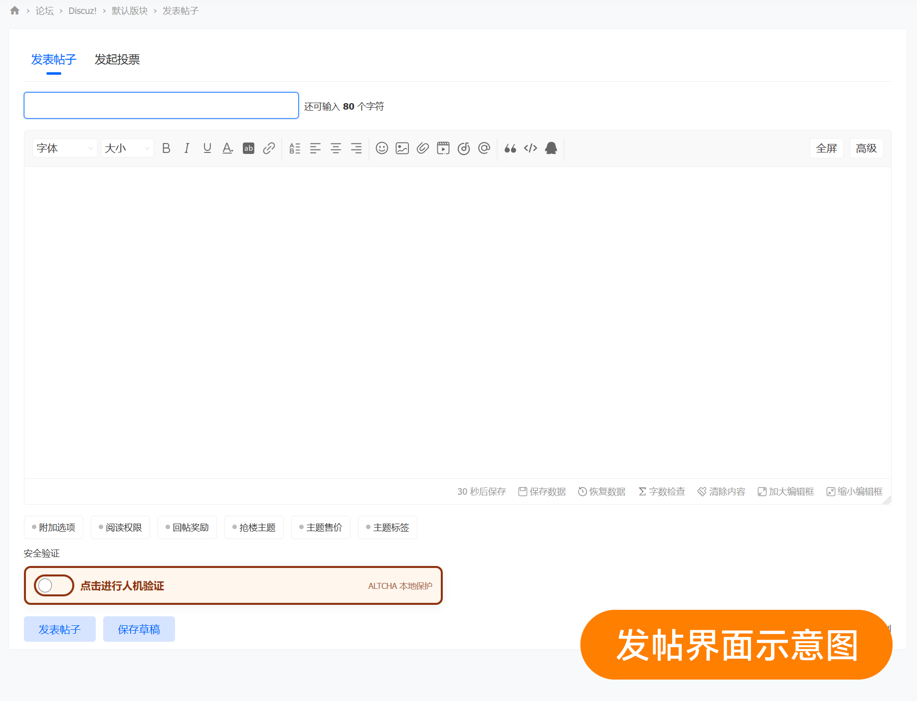The width and height of the screenshot is (917, 701).
Task: Click the QQ penguin icon
Action: click(551, 148)
